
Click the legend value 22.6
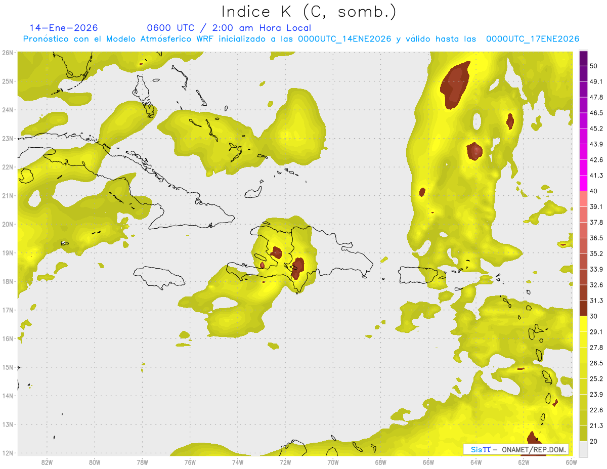point(596,410)
